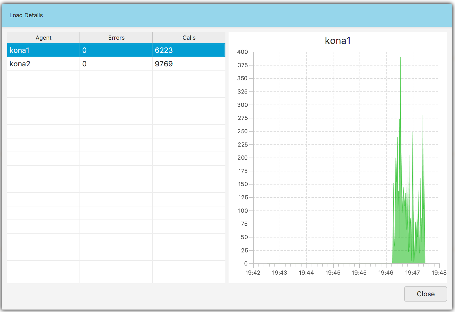455x312 pixels.
Task: Click the 200 y-axis label
Action: 242,158
